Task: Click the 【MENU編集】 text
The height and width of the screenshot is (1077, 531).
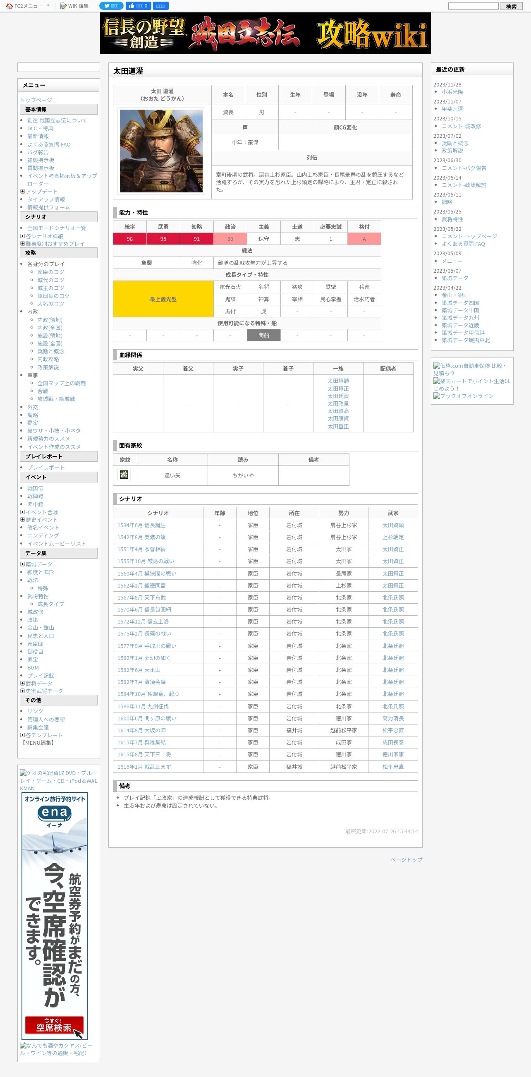Action: point(38,743)
